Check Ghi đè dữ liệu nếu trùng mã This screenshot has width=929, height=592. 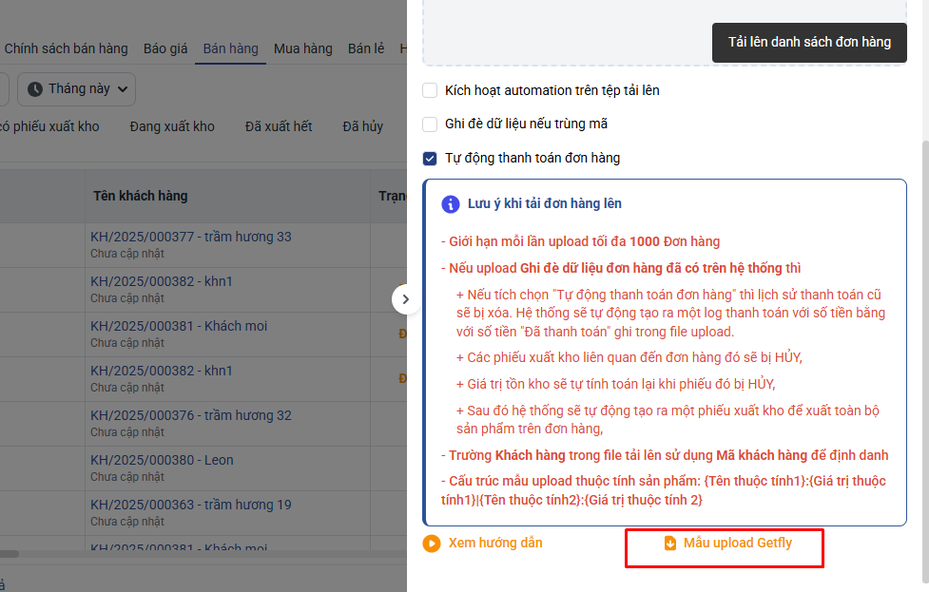(430, 124)
